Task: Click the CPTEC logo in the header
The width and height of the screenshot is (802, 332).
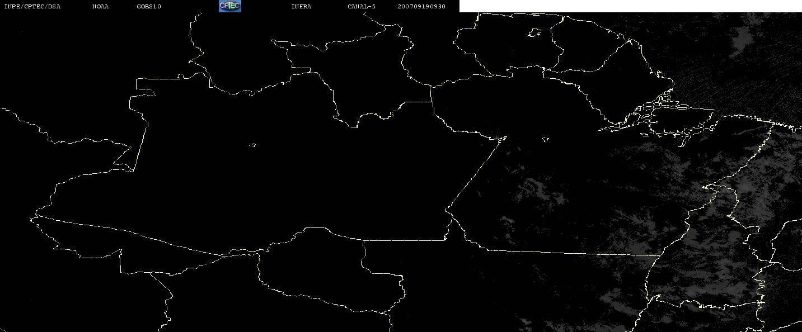Action: (x=229, y=6)
